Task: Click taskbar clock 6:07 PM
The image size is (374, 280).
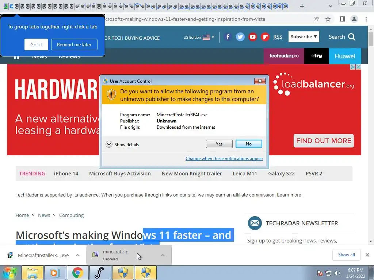Action: [355, 273]
